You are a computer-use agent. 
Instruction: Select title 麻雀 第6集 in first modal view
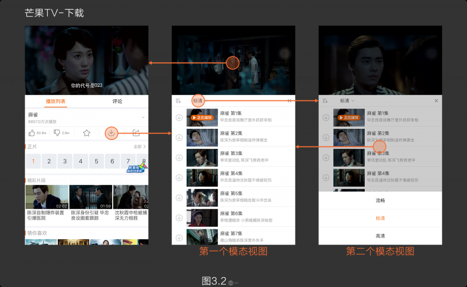point(231,213)
